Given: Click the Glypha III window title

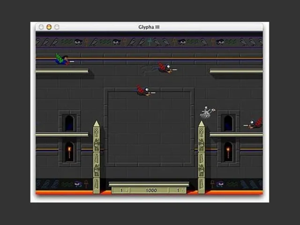Looking at the screenshot, I should click(x=149, y=27).
